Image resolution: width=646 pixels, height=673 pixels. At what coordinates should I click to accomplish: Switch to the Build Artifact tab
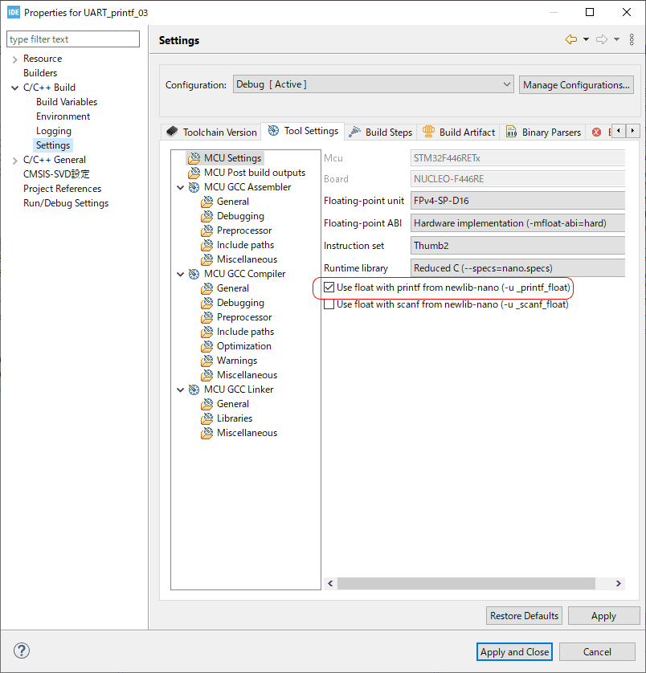pyautogui.click(x=458, y=132)
